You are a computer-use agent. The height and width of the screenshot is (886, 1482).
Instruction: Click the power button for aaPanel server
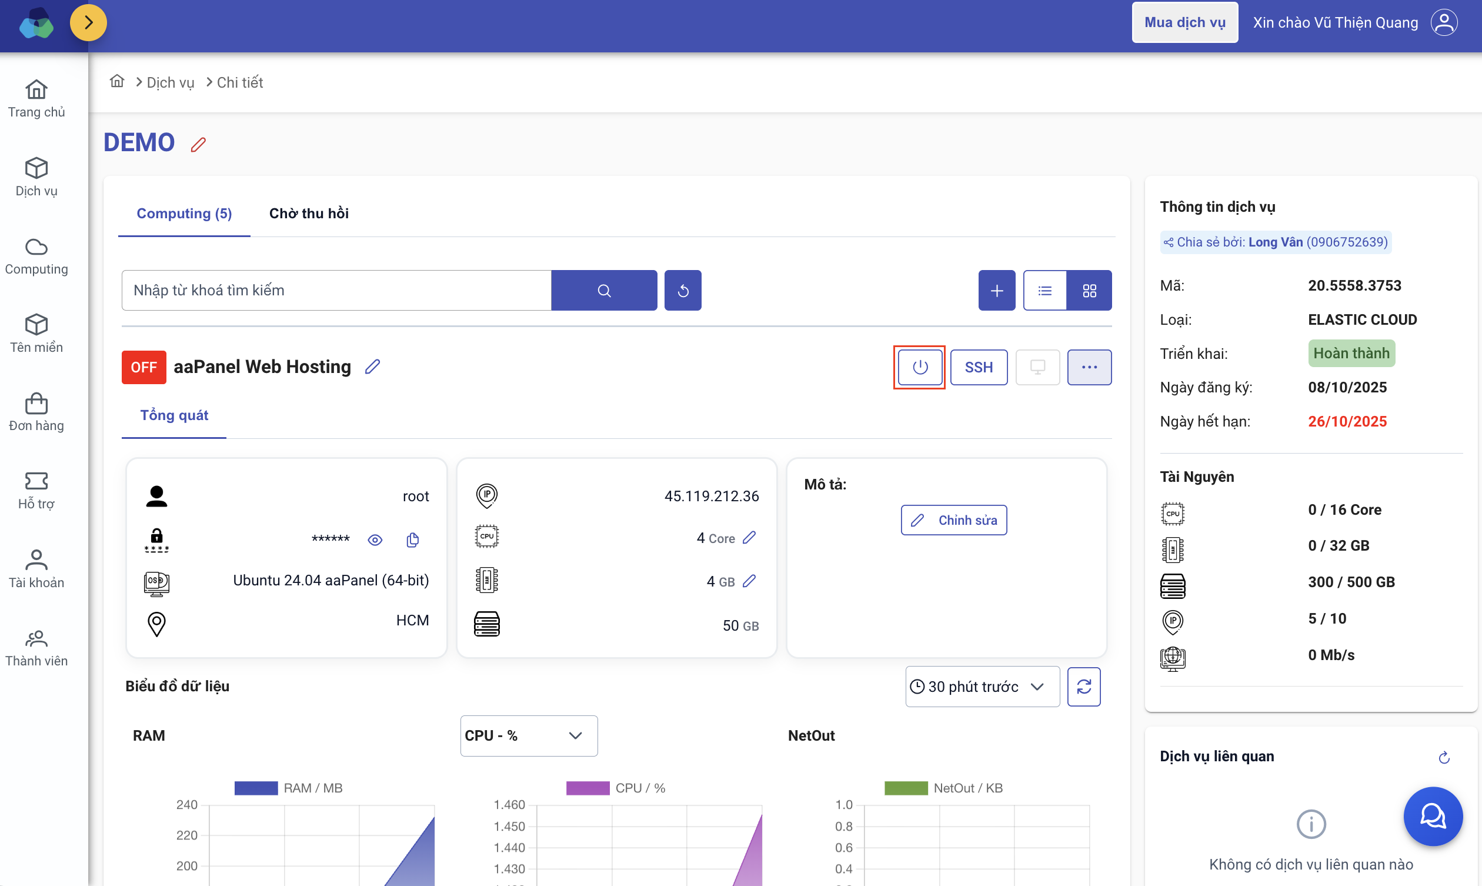click(919, 367)
